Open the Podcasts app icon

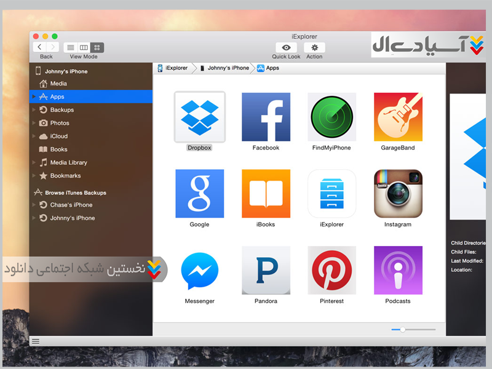pyautogui.click(x=398, y=271)
